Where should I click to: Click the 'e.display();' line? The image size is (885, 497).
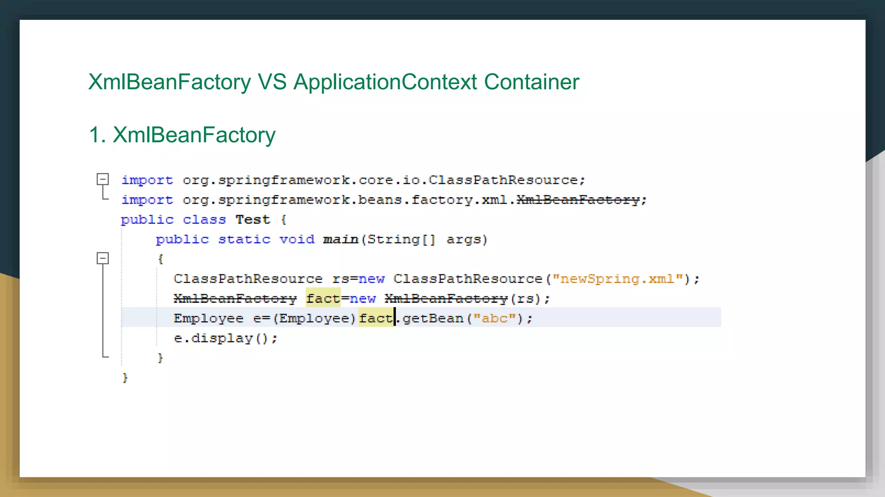226,338
